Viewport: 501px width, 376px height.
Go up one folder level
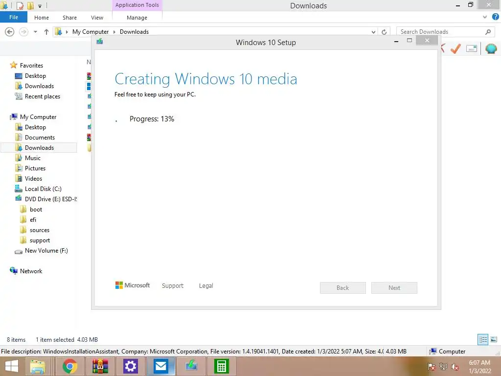click(x=46, y=32)
